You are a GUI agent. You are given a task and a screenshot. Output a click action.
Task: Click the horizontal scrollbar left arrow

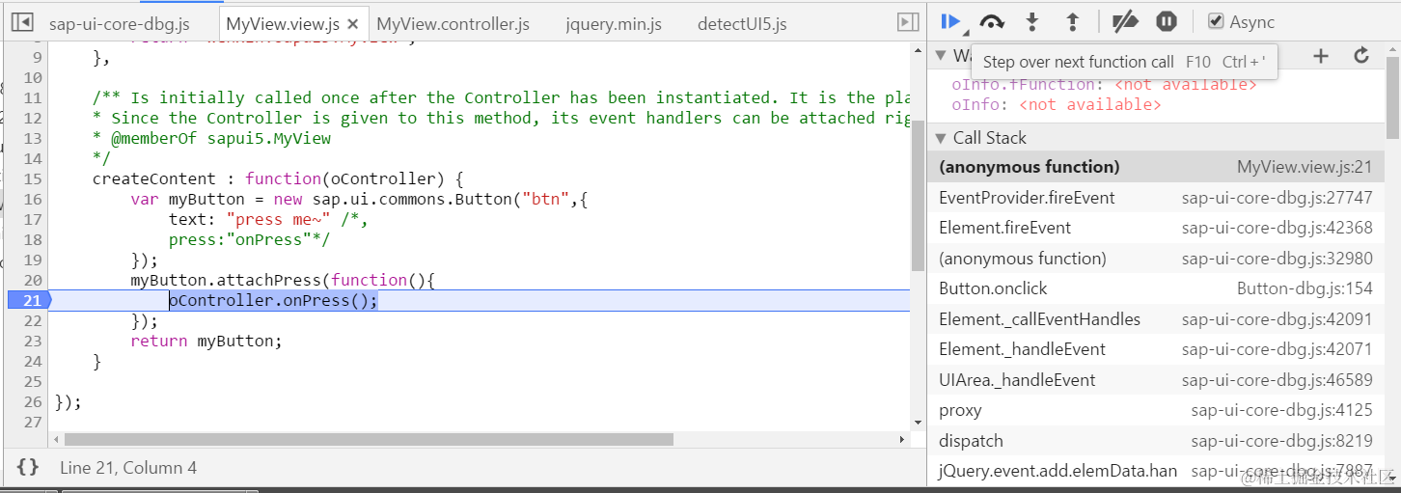pos(54,439)
